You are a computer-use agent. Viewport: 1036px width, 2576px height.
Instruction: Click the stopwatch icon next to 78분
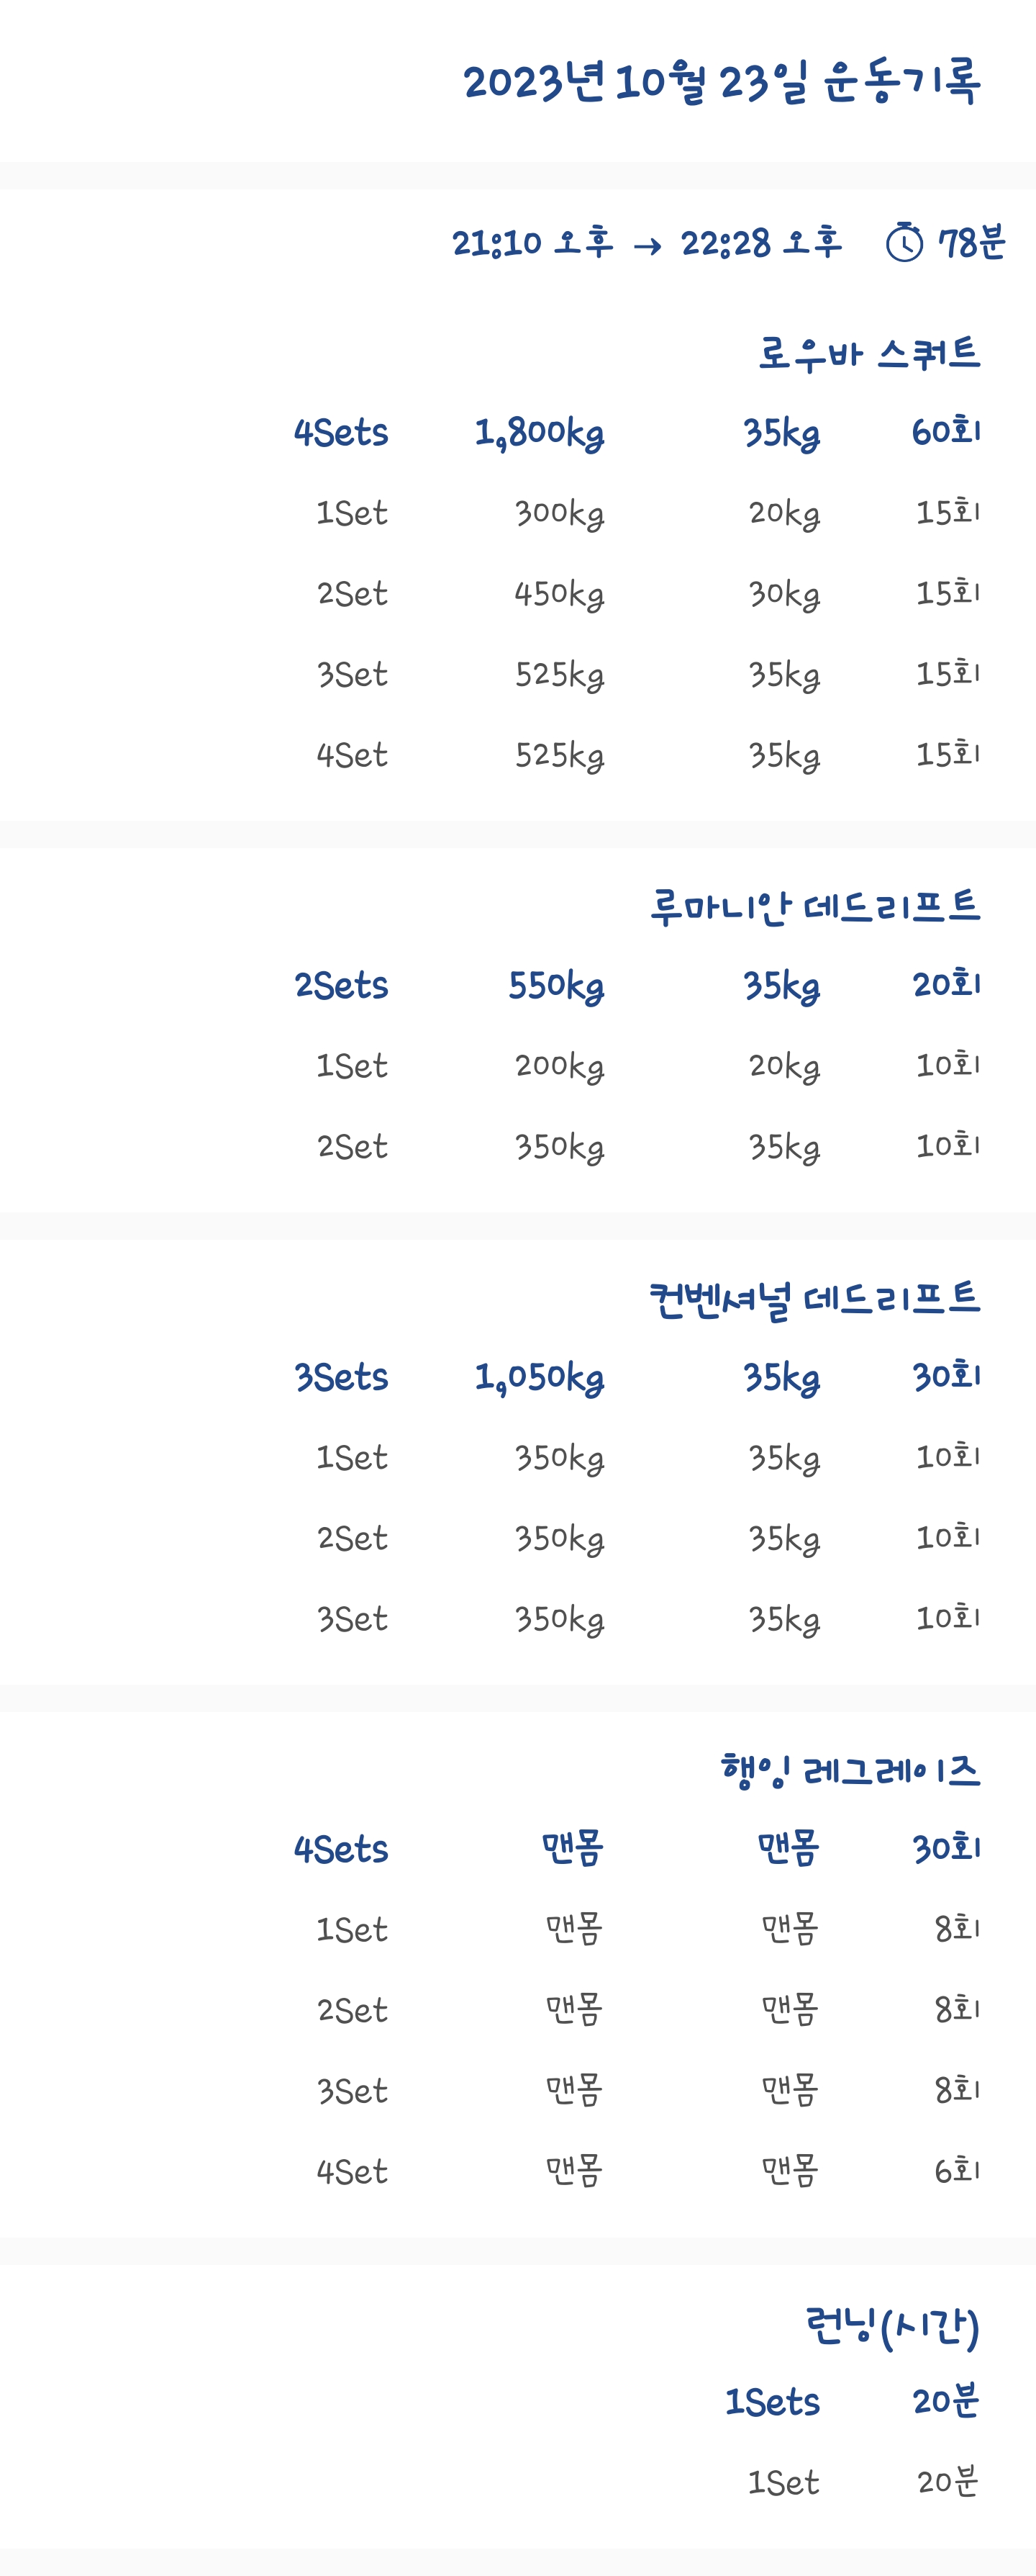[x=904, y=242]
